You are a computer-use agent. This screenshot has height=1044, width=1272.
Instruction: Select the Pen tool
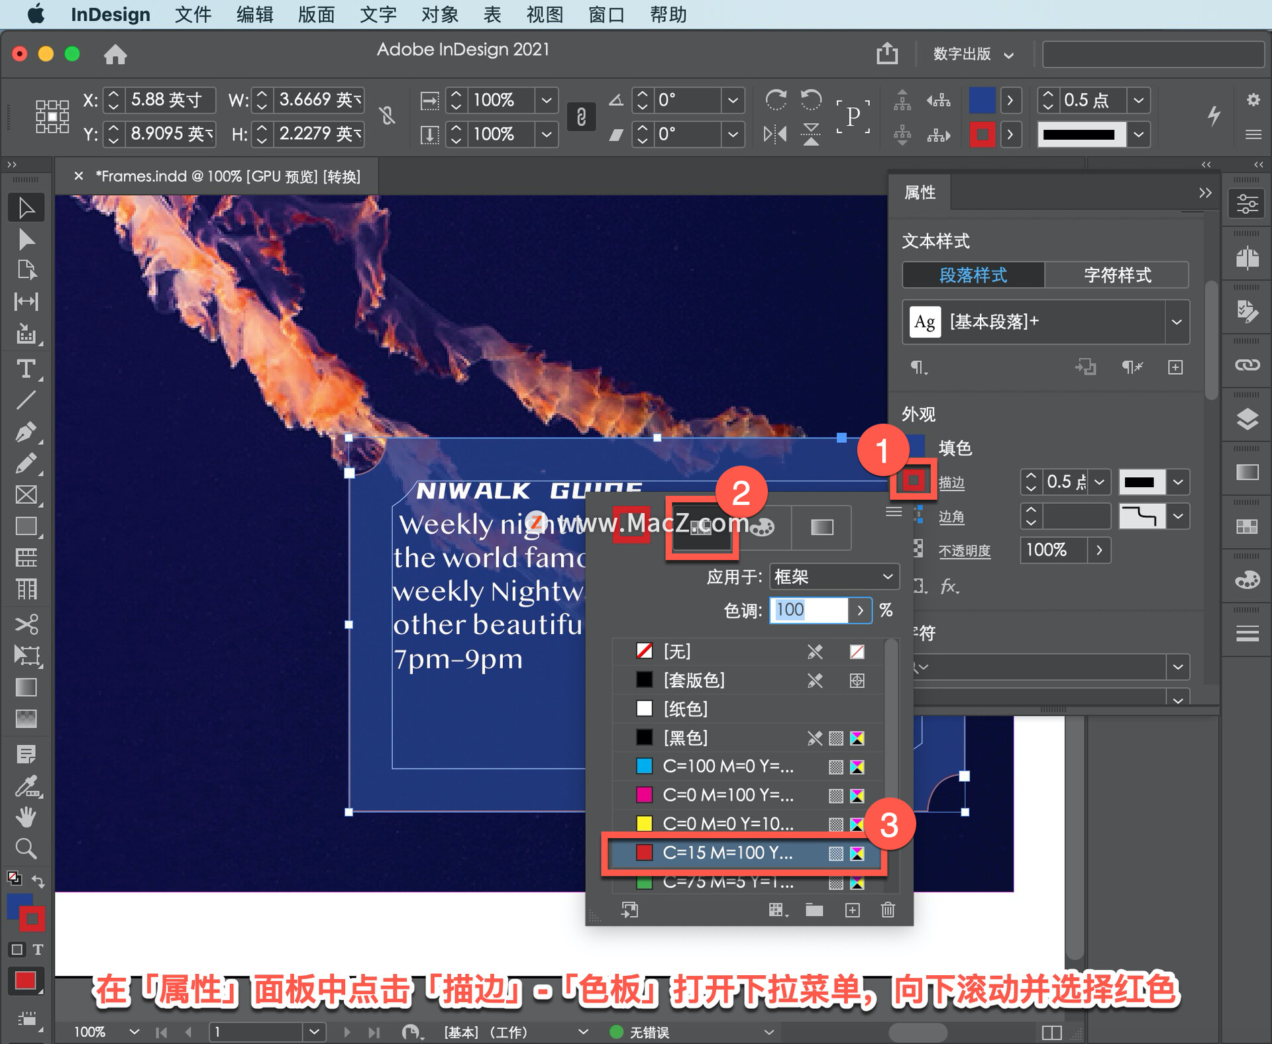[x=26, y=432]
